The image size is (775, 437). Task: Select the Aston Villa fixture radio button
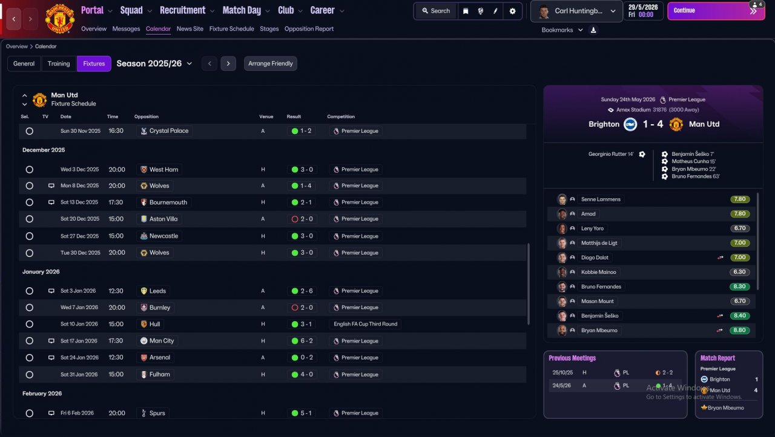[x=29, y=219]
